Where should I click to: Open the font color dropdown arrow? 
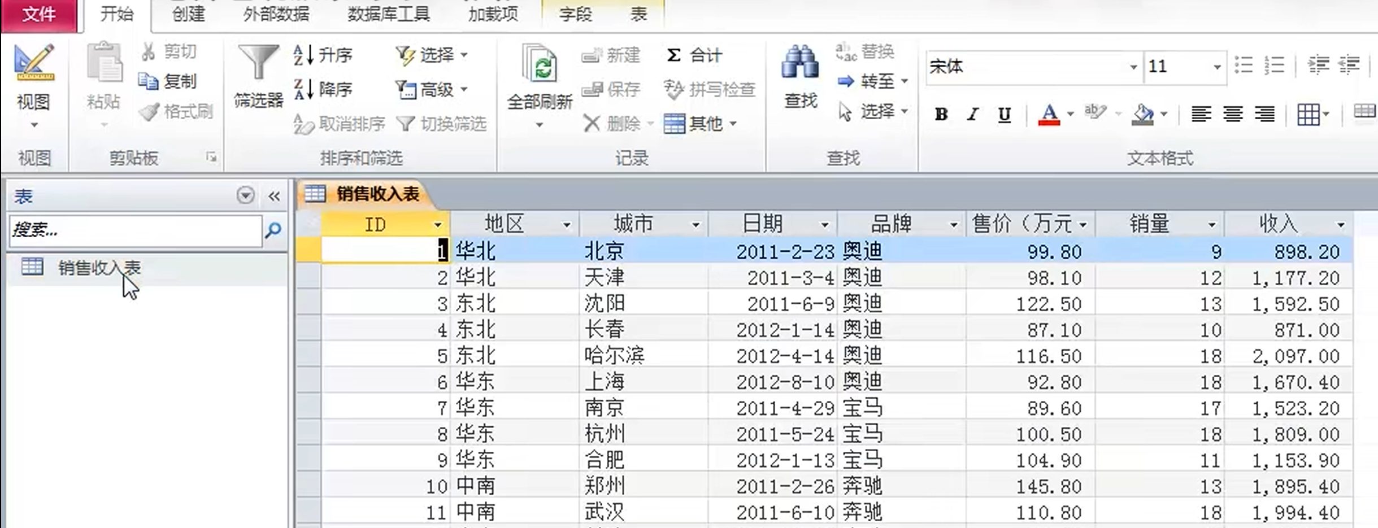pos(1070,115)
